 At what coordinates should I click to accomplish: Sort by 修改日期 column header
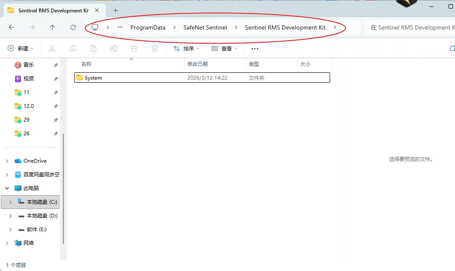pos(198,64)
